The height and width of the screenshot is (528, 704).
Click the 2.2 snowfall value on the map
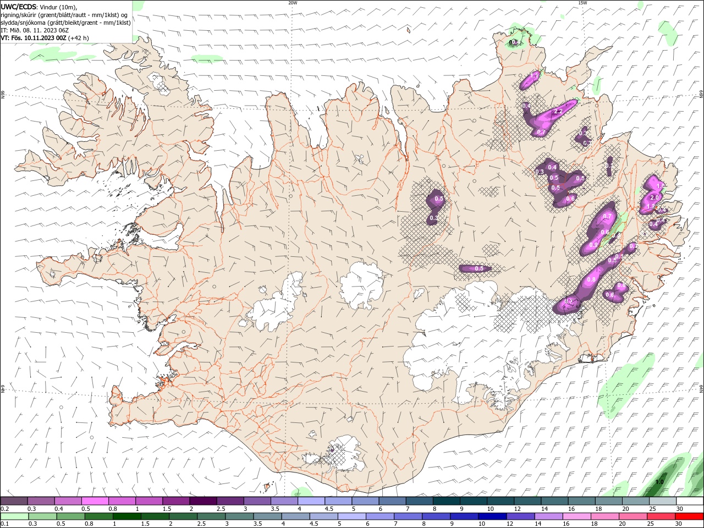coord(557,111)
